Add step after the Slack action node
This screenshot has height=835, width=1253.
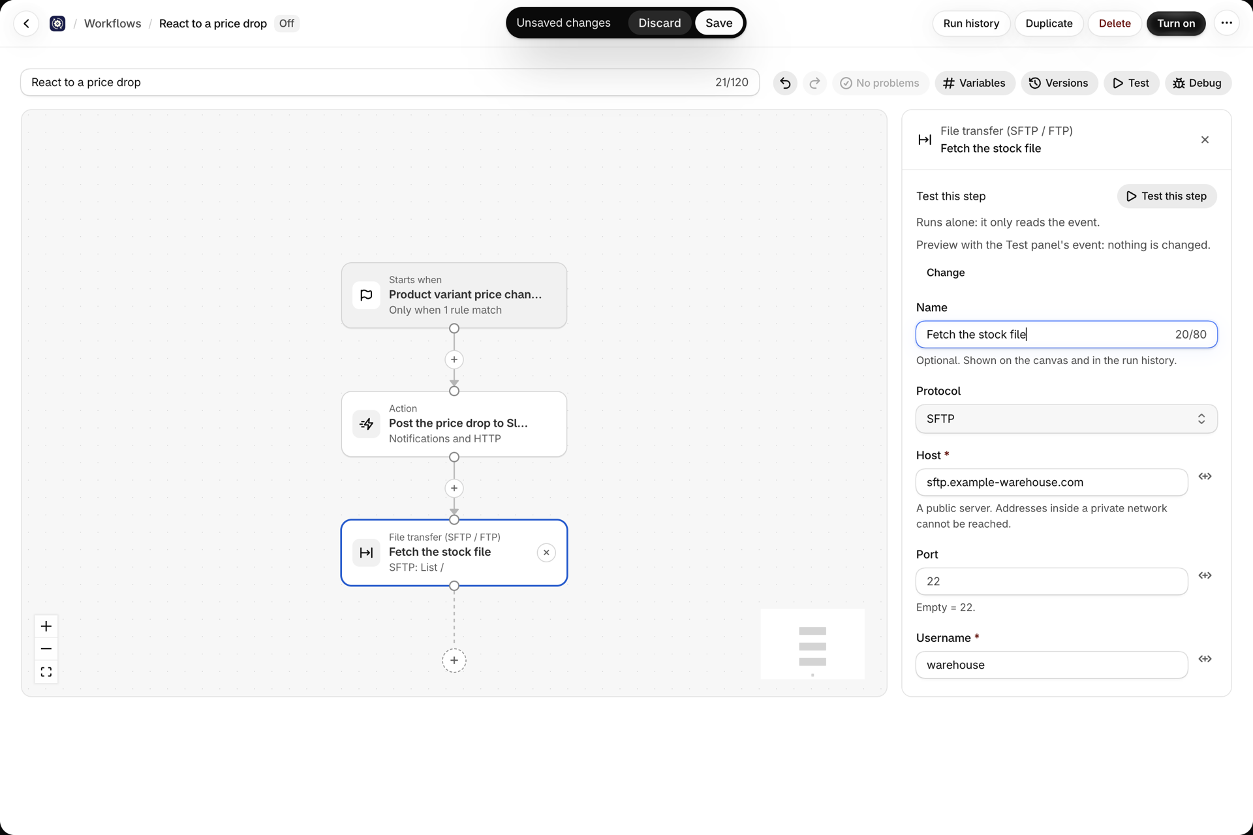pos(454,488)
